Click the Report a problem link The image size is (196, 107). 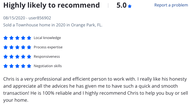[171, 5]
